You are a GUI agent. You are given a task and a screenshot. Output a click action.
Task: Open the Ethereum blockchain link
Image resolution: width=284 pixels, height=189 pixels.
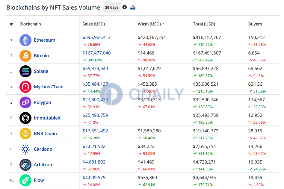[x=45, y=40]
